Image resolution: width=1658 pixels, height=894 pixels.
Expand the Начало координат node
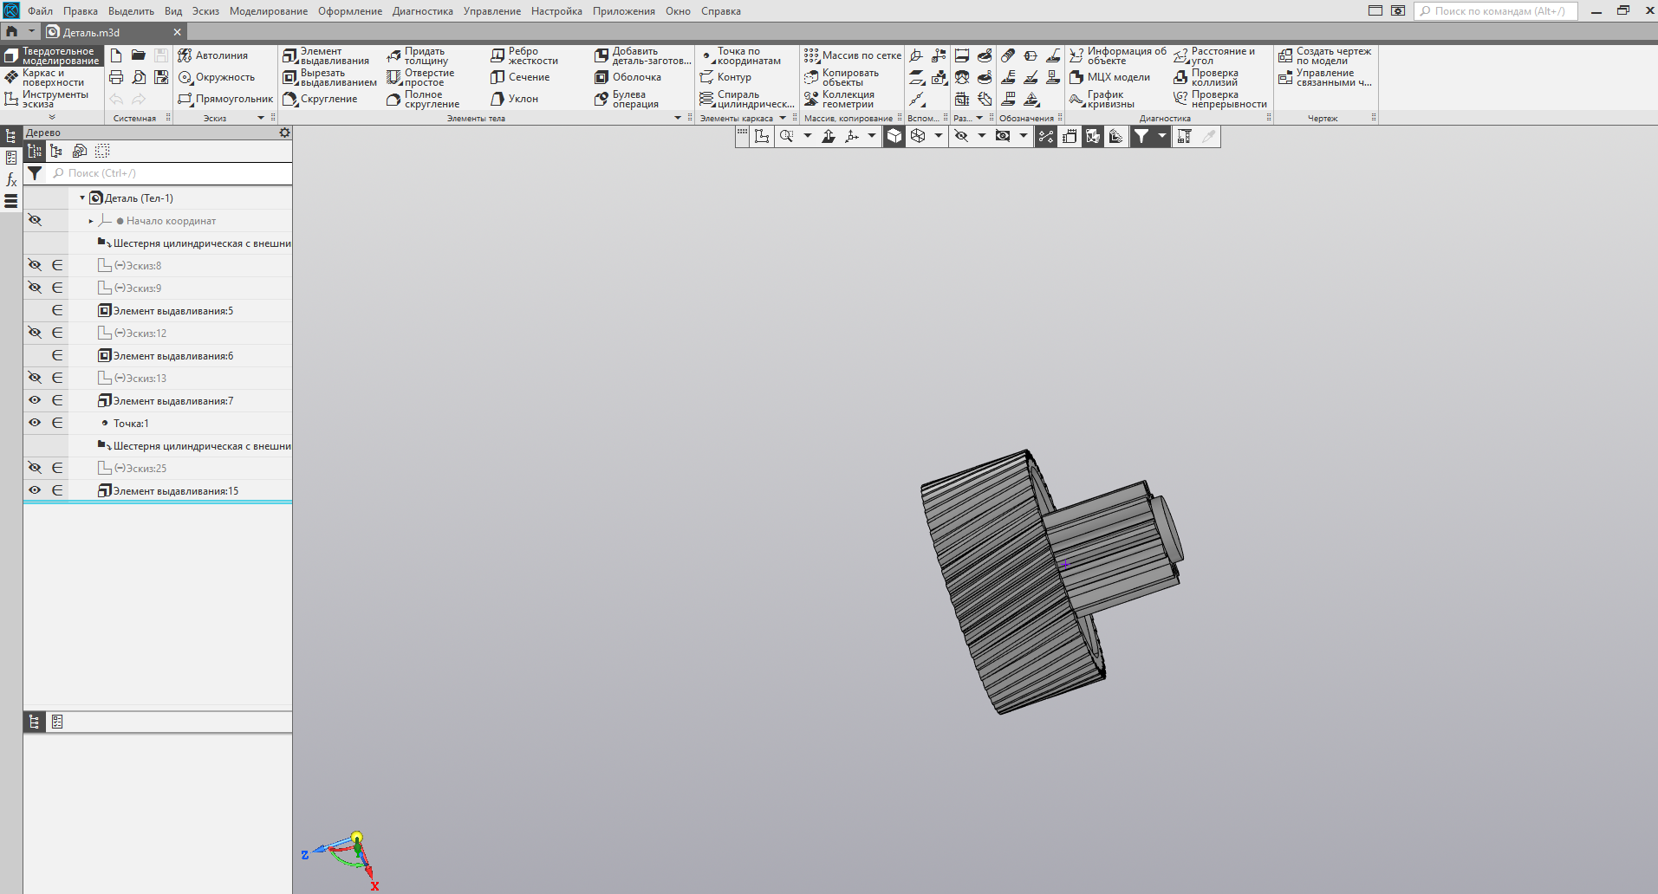coord(91,221)
